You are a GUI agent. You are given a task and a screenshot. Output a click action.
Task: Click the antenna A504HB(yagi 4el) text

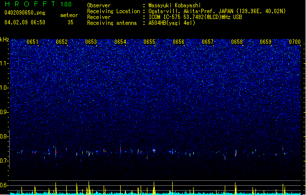click(172, 23)
